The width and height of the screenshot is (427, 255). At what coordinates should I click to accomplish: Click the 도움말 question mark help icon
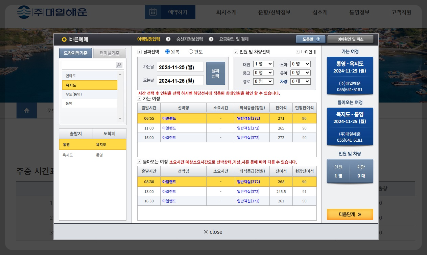pos(318,39)
